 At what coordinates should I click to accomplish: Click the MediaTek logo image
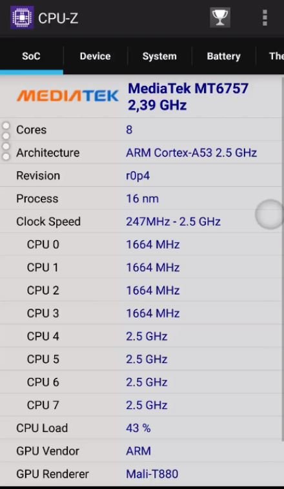[x=67, y=96]
